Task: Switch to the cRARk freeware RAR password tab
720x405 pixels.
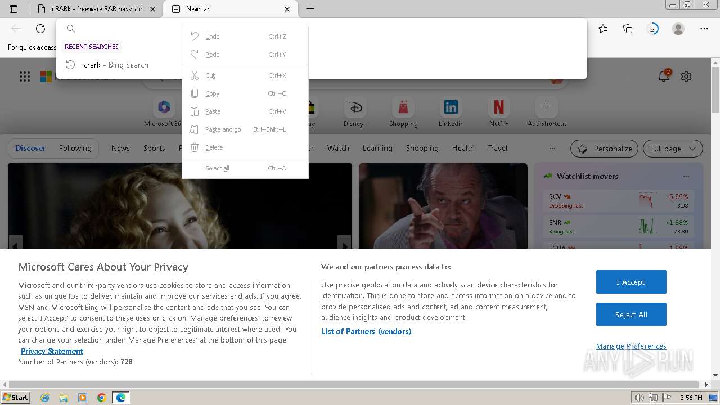Action: point(97,9)
